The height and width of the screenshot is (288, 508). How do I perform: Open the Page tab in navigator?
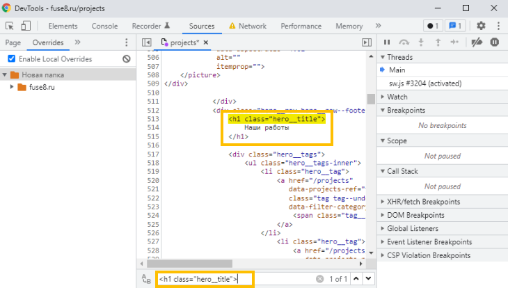pos(13,42)
